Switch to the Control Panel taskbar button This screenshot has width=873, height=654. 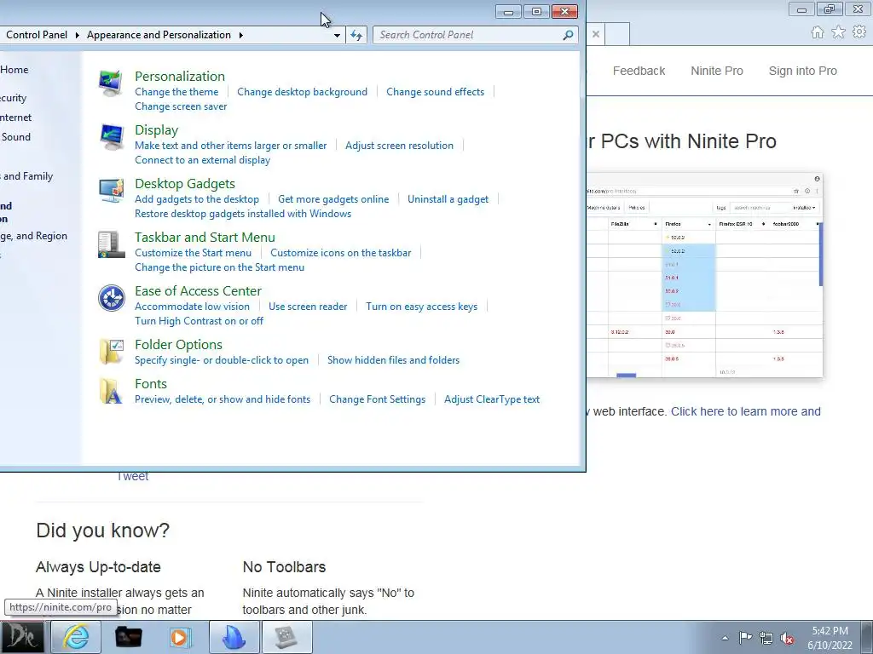tap(286, 637)
